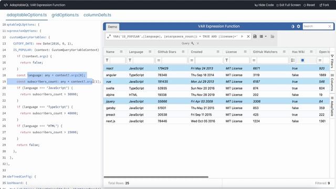Clear the current query expression
336x189 pixels.
(248, 36)
